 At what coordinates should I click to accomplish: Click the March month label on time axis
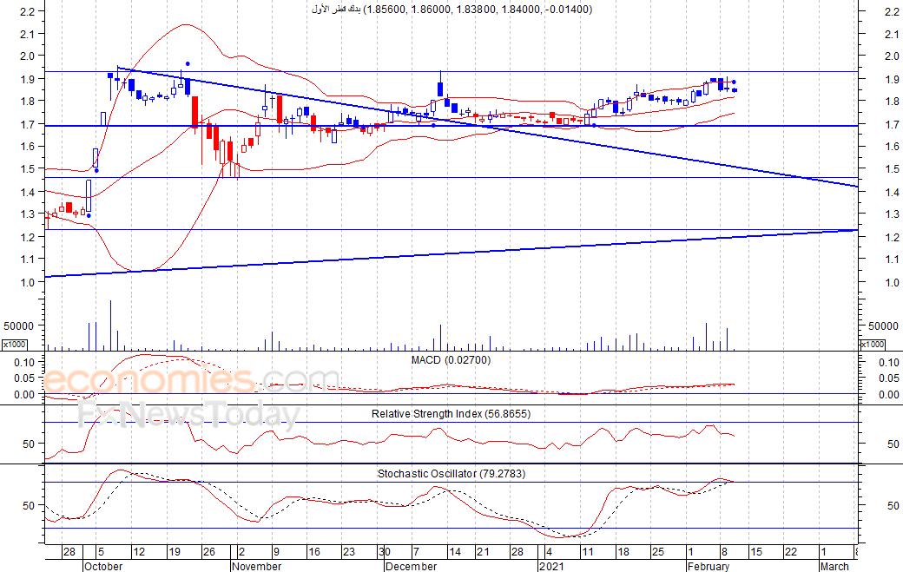click(834, 566)
